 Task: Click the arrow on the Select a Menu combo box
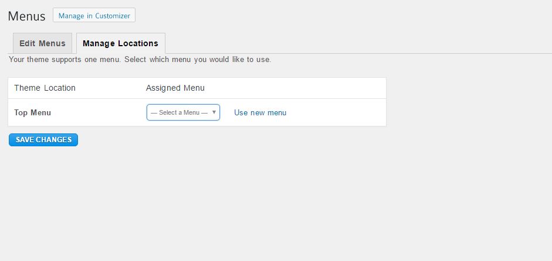tap(214, 112)
